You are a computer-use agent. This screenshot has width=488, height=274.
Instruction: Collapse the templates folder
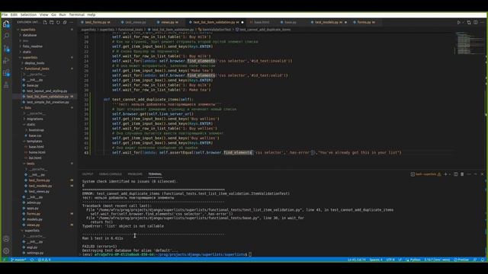tap(34, 142)
